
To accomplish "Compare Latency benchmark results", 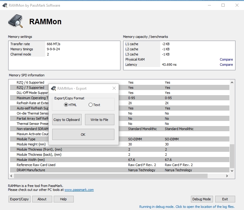I will point(226,65).
